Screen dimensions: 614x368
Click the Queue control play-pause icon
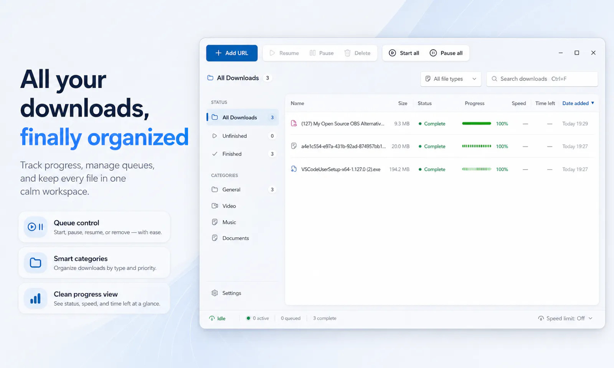point(35,227)
